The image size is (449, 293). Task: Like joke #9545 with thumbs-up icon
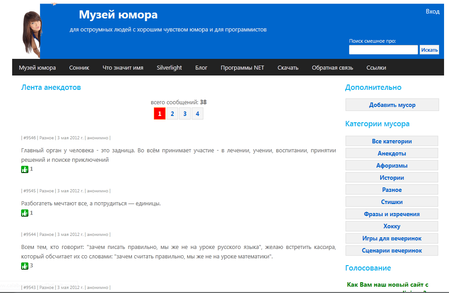(25, 213)
